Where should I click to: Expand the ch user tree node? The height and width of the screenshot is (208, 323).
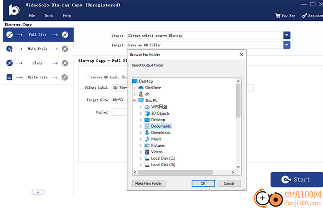(135, 94)
